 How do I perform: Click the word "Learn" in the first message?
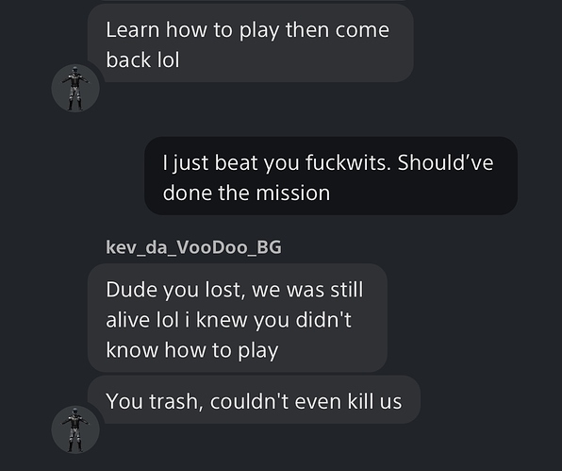tap(133, 29)
